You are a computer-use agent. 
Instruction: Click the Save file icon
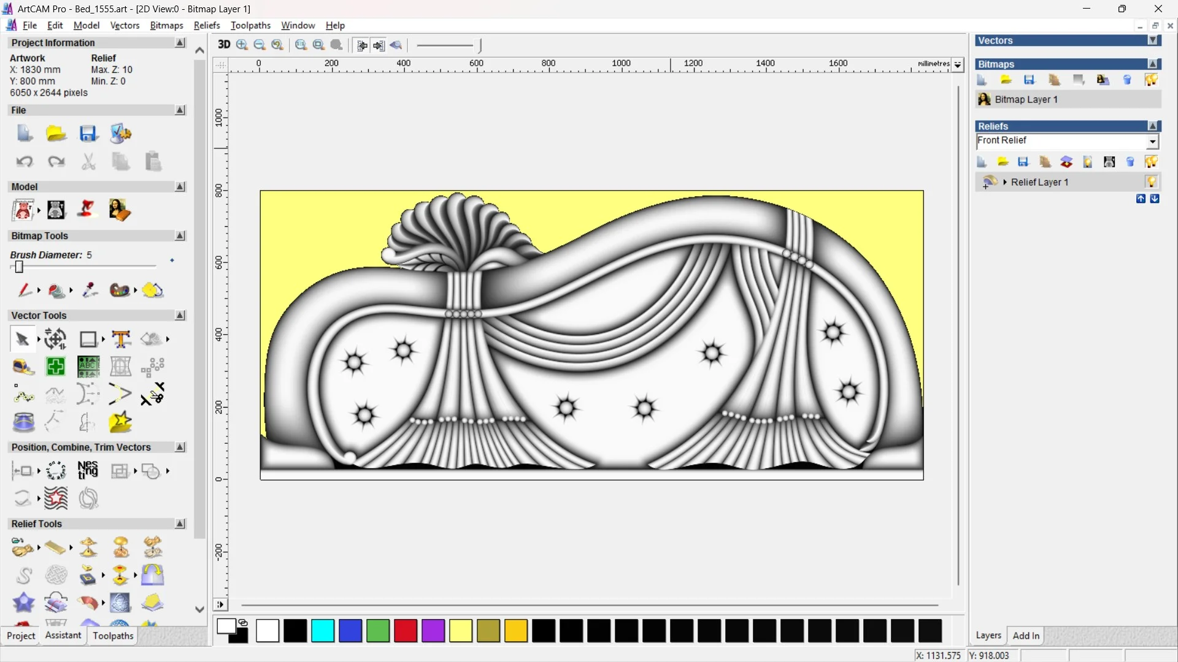pos(88,134)
